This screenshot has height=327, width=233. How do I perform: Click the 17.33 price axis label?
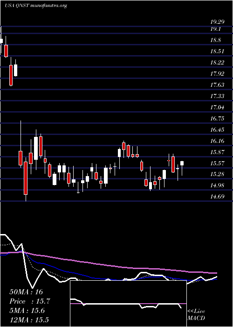point(217,96)
